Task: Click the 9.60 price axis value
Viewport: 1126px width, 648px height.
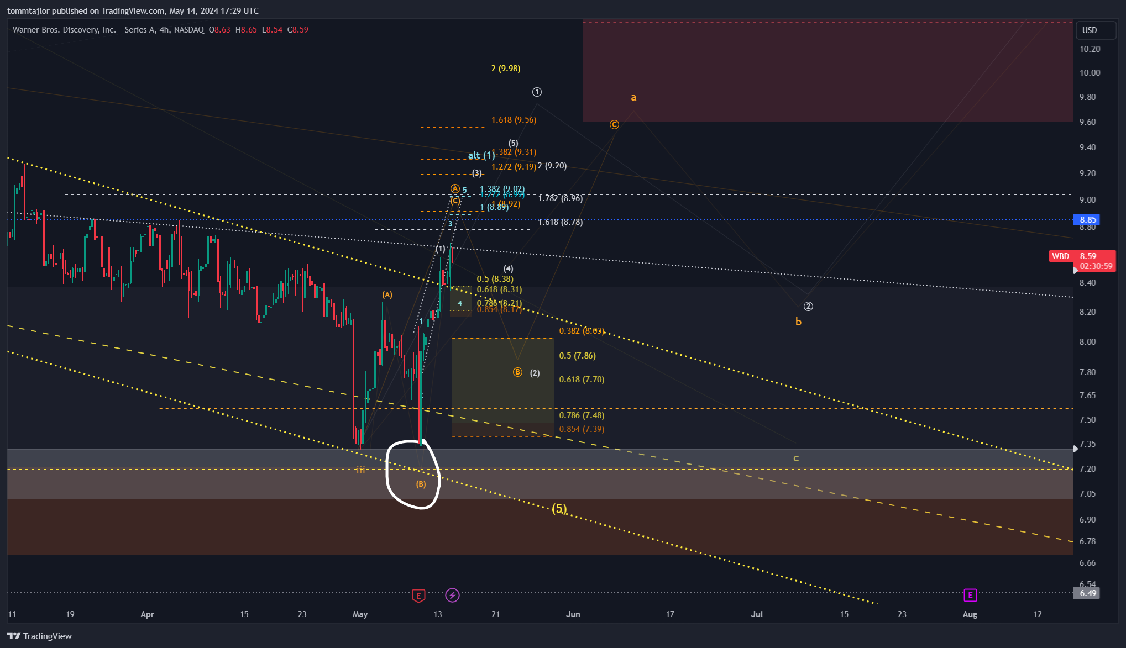Action: coord(1087,122)
